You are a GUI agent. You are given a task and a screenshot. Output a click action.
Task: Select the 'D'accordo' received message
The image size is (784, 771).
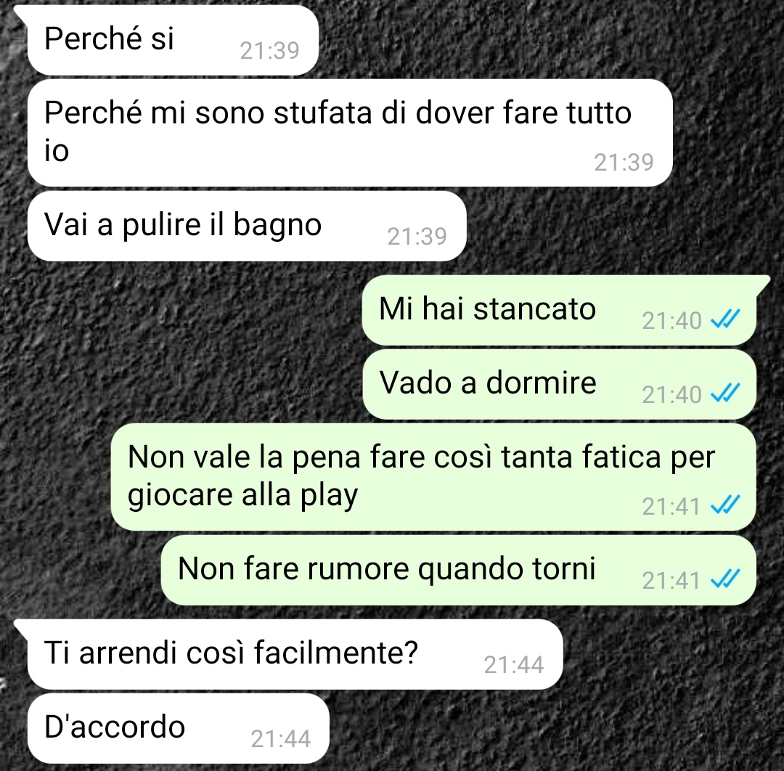[x=179, y=728]
